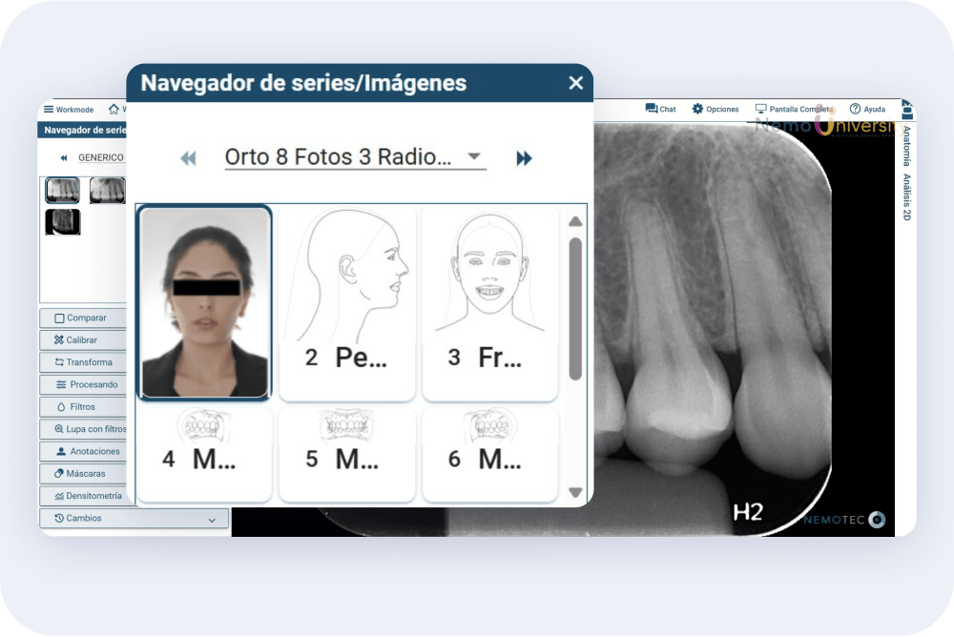This screenshot has width=954, height=637.
Task: Open the Procesando tool
Action: click(x=83, y=384)
